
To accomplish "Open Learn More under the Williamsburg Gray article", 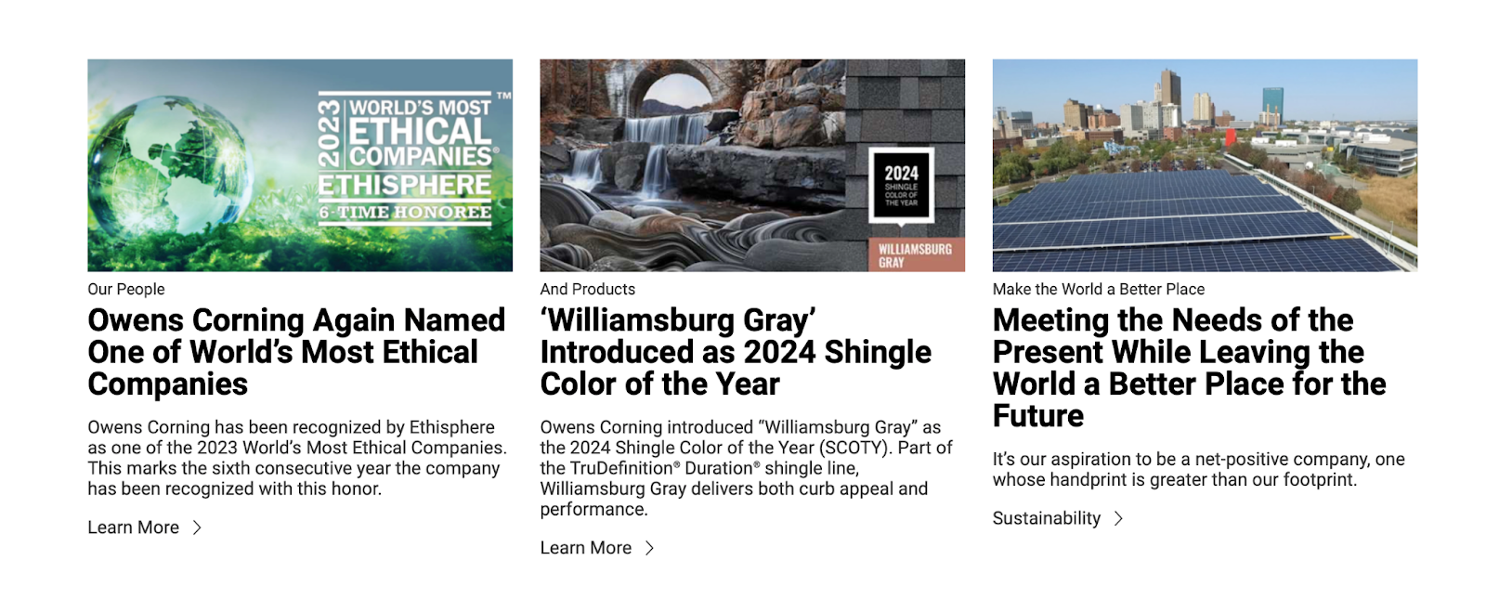I will (586, 548).
